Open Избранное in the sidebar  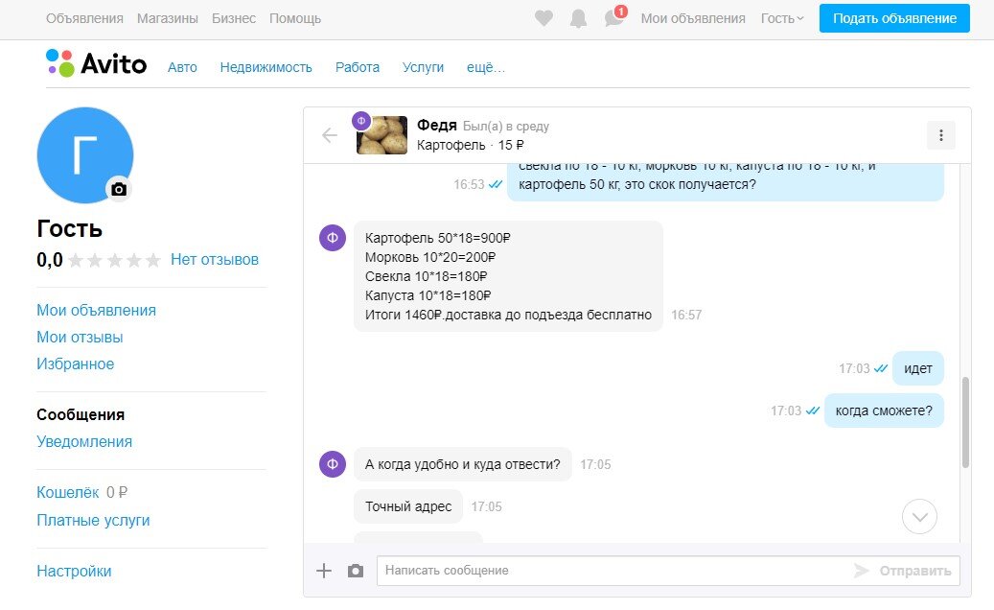tap(75, 364)
